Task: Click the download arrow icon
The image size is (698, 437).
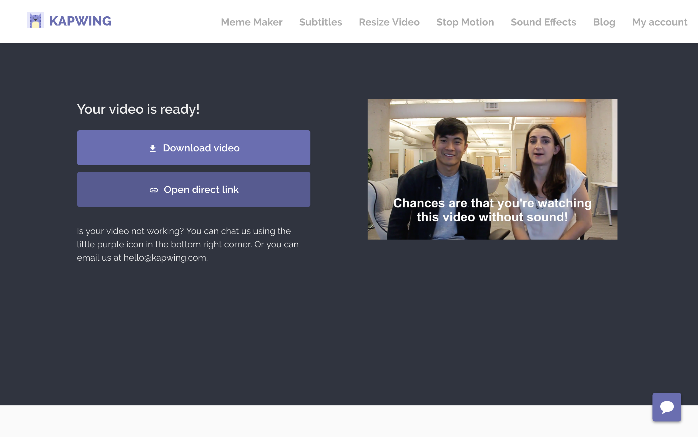Action: [152, 148]
